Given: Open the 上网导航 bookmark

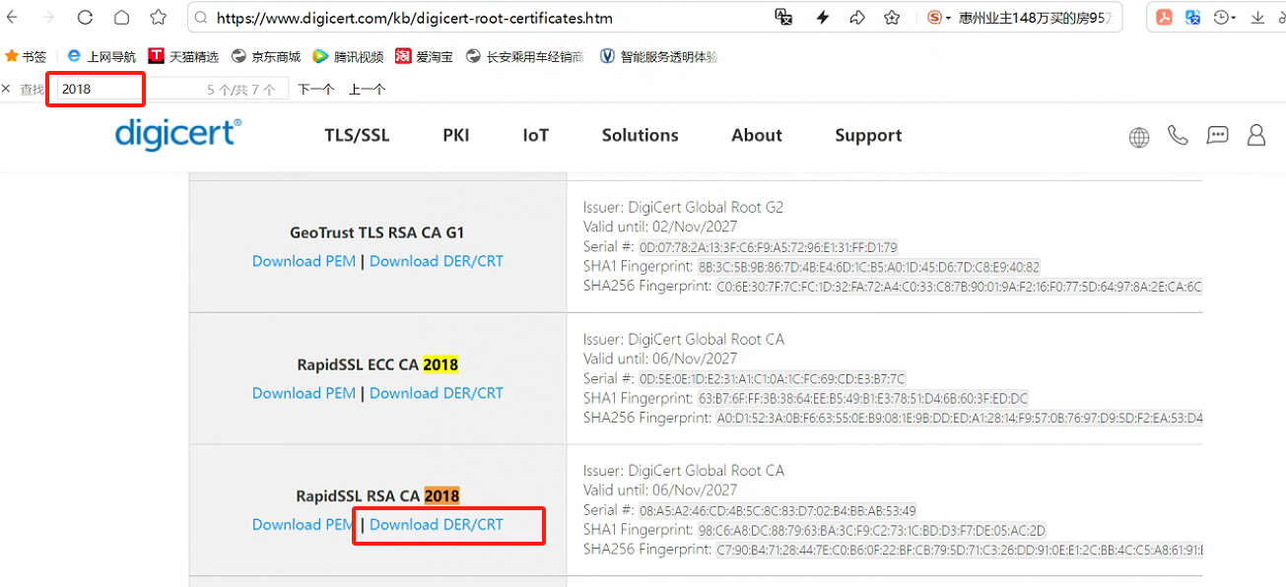Looking at the screenshot, I should (x=102, y=57).
